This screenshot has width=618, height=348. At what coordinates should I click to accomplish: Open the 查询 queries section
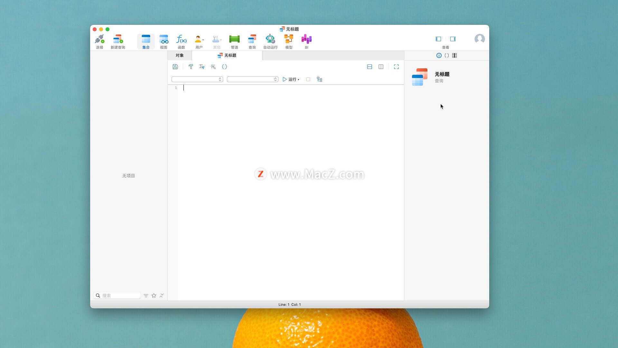pos(252,42)
